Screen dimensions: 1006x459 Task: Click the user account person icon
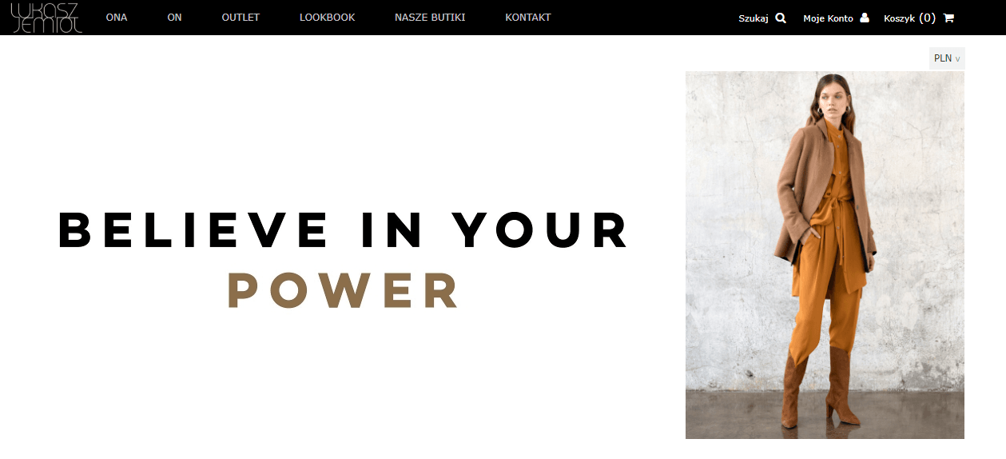864,18
